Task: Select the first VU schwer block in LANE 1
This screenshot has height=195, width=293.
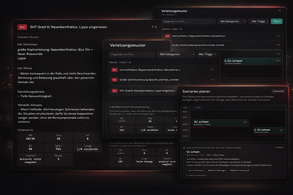Action: pyautogui.click(x=221, y=123)
